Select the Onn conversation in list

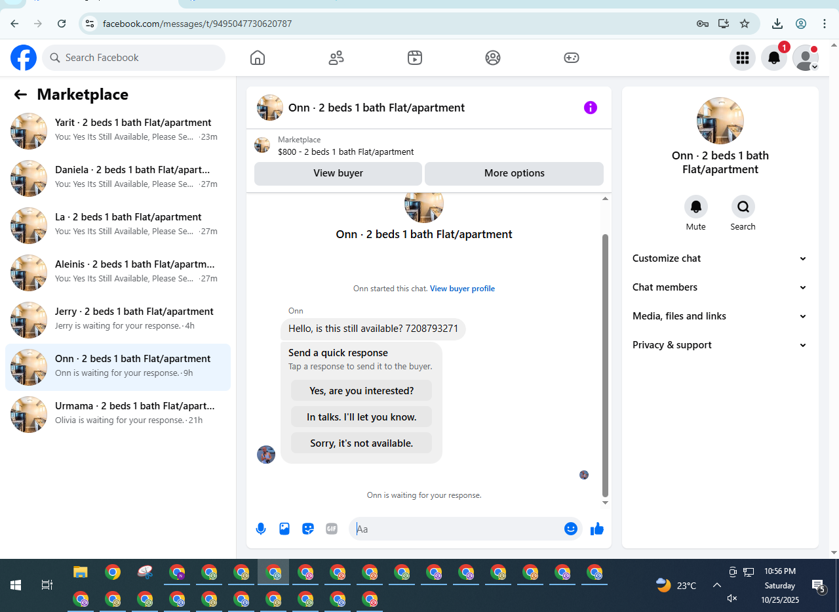click(118, 367)
